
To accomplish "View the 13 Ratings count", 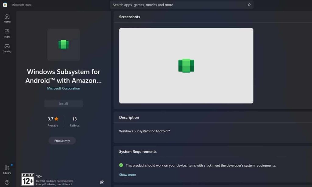I will pos(74,121).
